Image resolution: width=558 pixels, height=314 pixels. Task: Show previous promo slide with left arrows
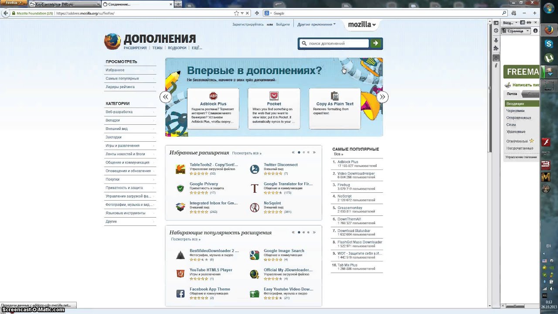tap(166, 97)
